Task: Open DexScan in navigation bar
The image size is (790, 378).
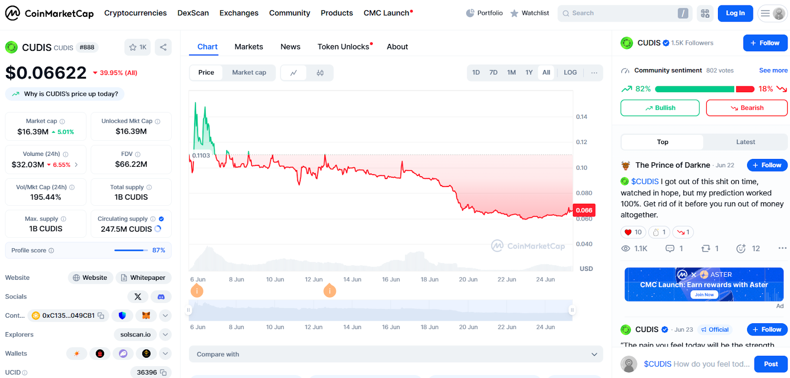Action: pyautogui.click(x=193, y=13)
